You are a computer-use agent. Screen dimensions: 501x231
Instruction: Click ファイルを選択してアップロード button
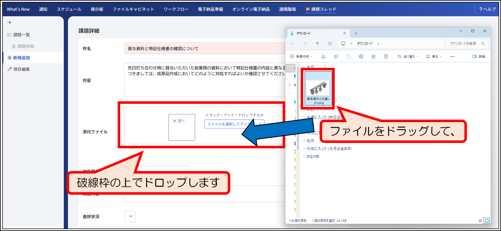click(x=234, y=124)
